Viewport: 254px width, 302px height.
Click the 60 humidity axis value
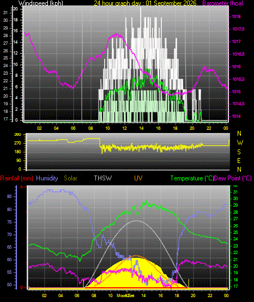click(x=9, y=259)
